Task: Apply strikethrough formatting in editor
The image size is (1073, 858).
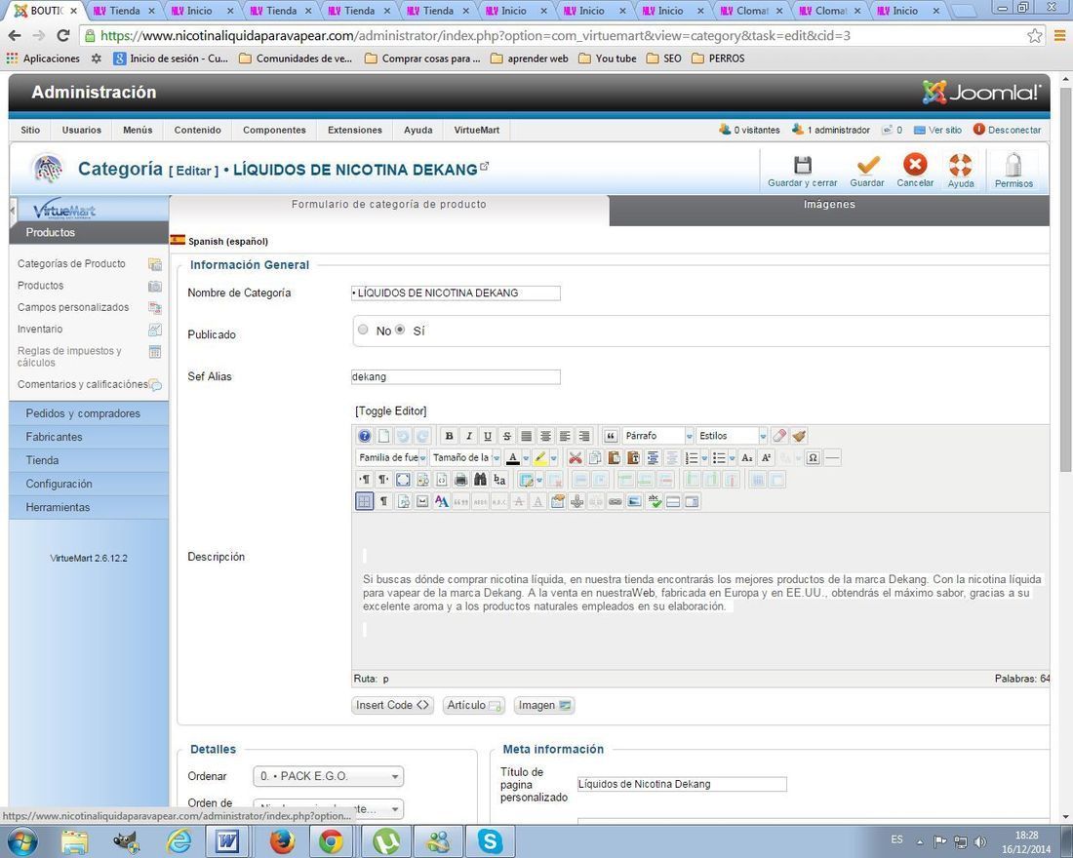Action: pos(507,436)
